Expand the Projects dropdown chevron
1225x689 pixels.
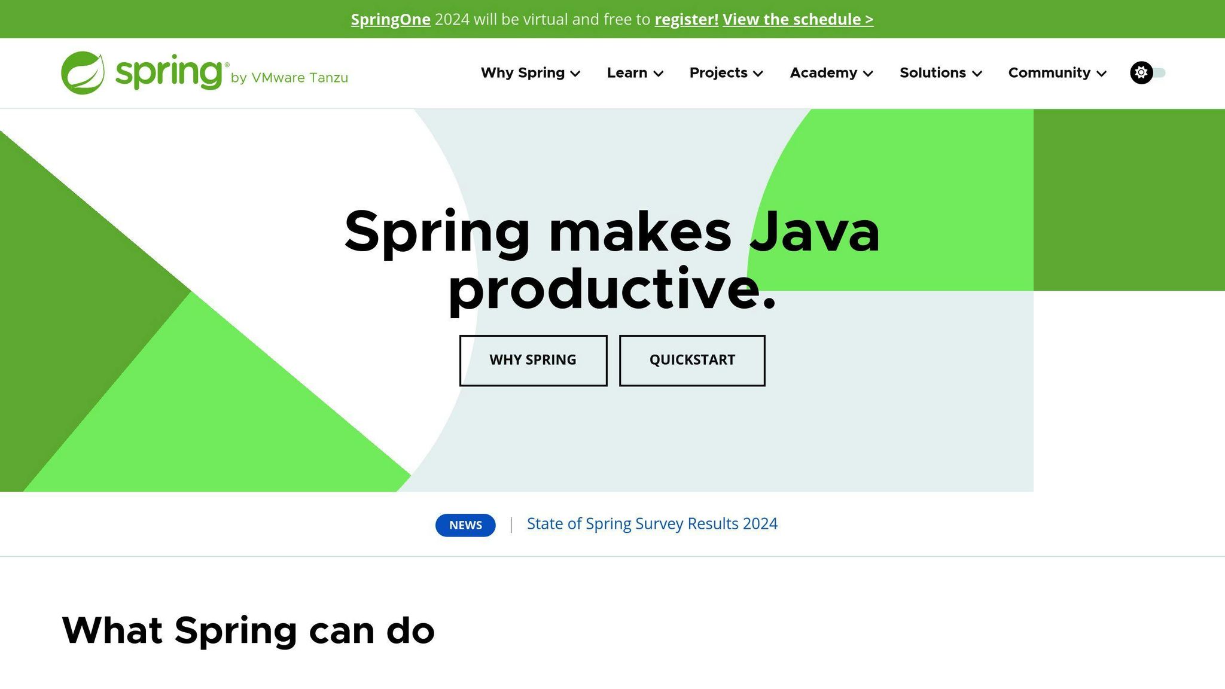(x=758, y=74)
